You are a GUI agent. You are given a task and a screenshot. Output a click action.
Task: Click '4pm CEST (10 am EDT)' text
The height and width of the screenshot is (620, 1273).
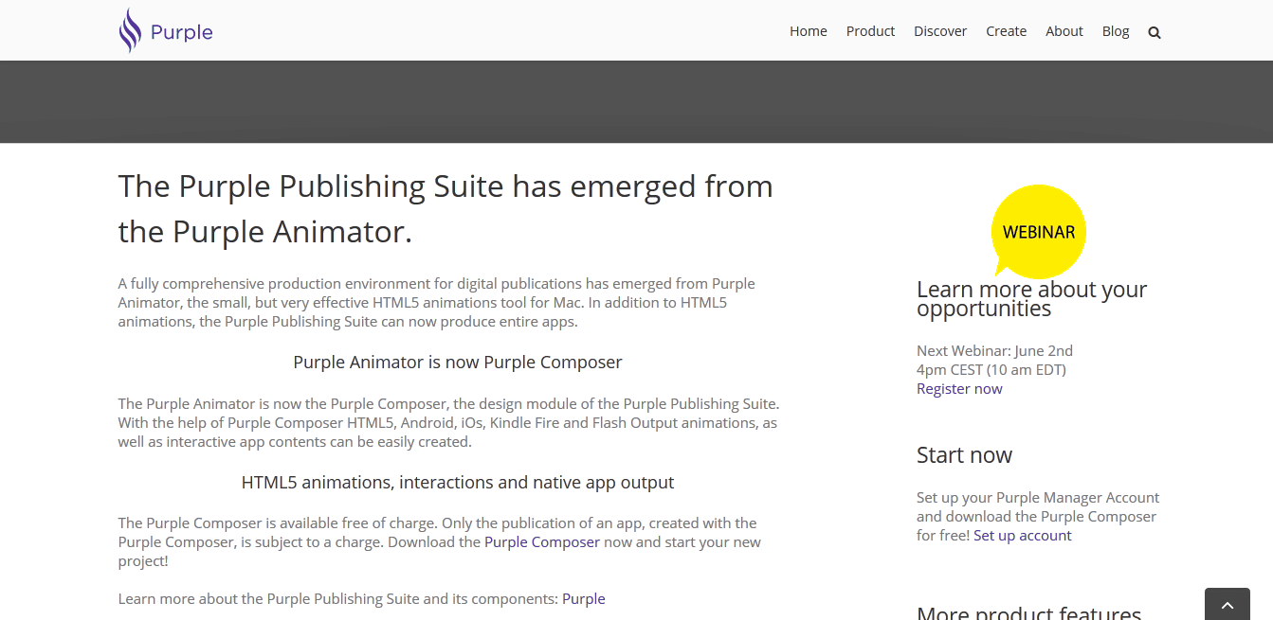coord(991,370)
